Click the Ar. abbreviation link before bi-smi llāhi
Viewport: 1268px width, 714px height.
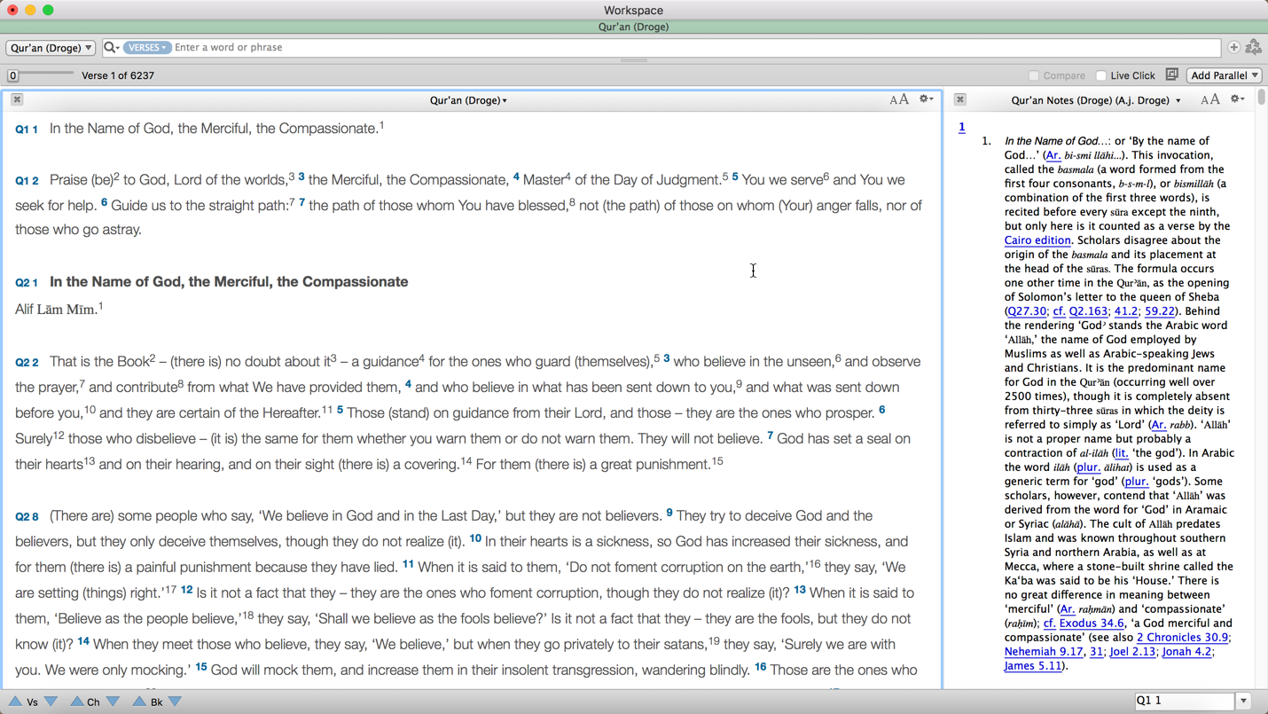1053,155
